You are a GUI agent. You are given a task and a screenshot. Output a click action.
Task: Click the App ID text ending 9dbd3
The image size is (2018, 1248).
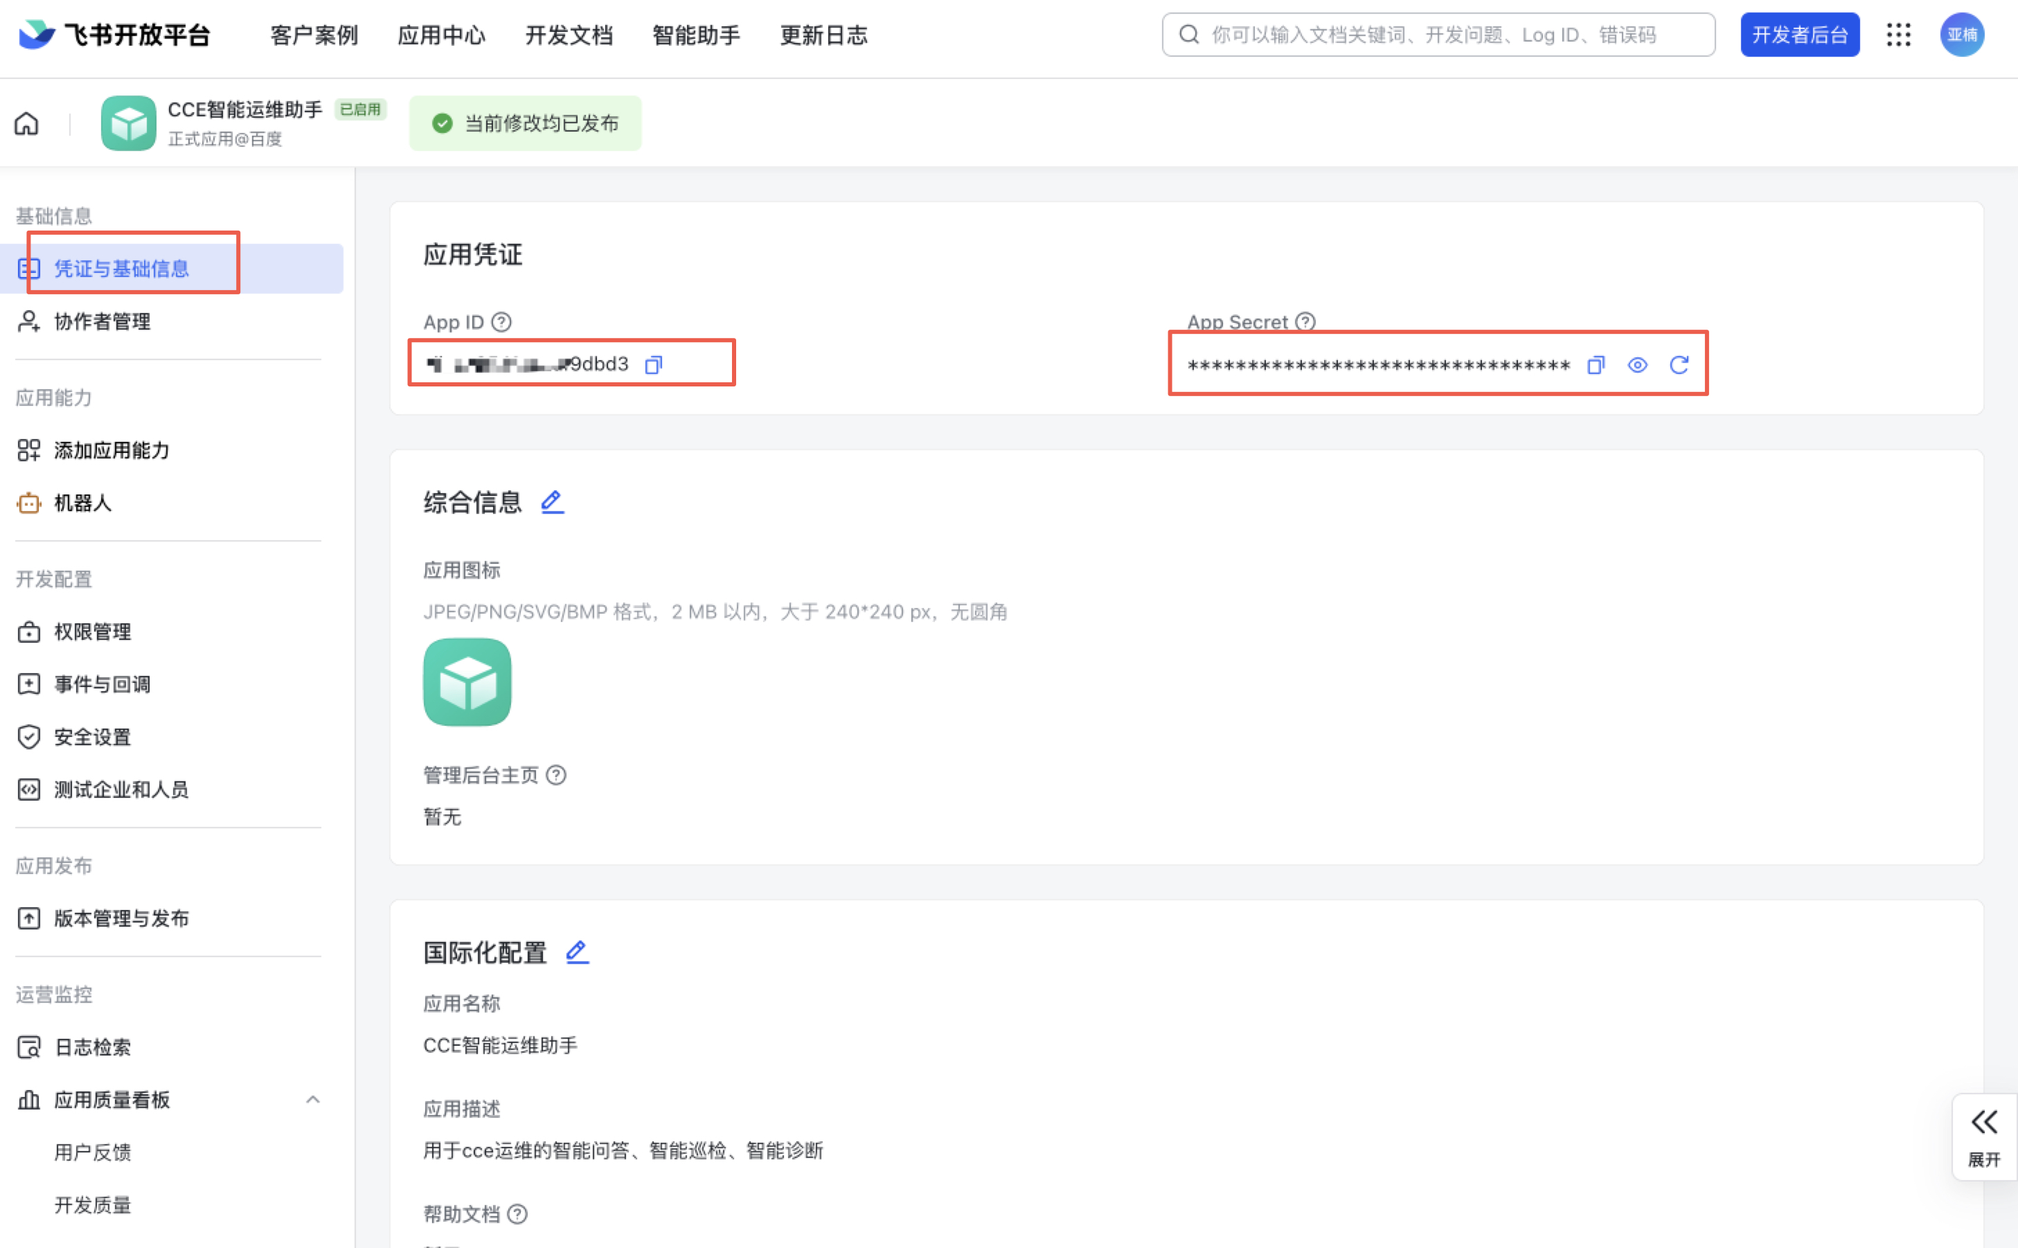[526, 364]
